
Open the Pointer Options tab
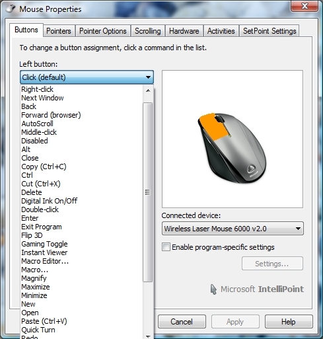[x=103, y=31]
